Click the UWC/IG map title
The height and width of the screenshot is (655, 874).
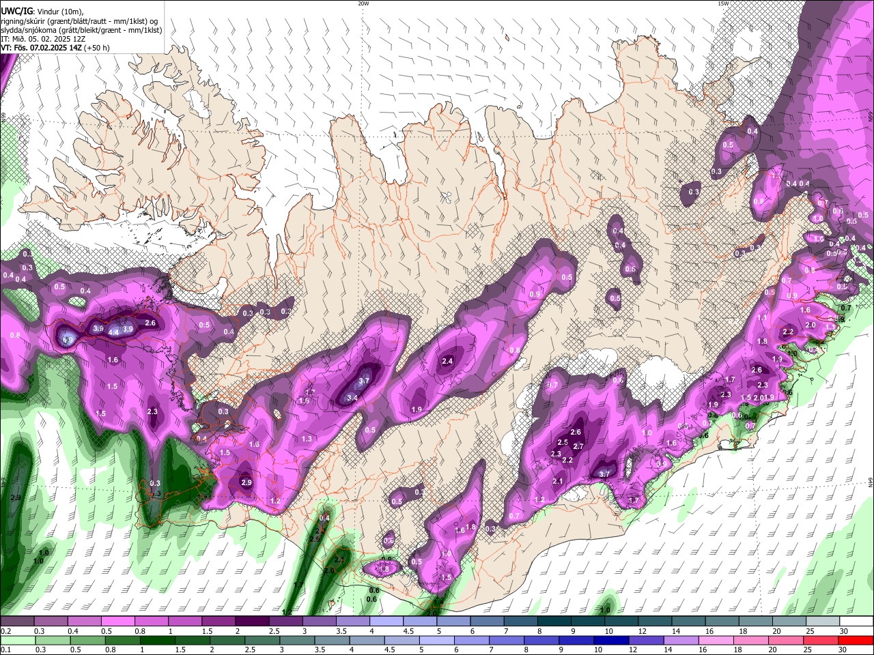click(16, 11)
